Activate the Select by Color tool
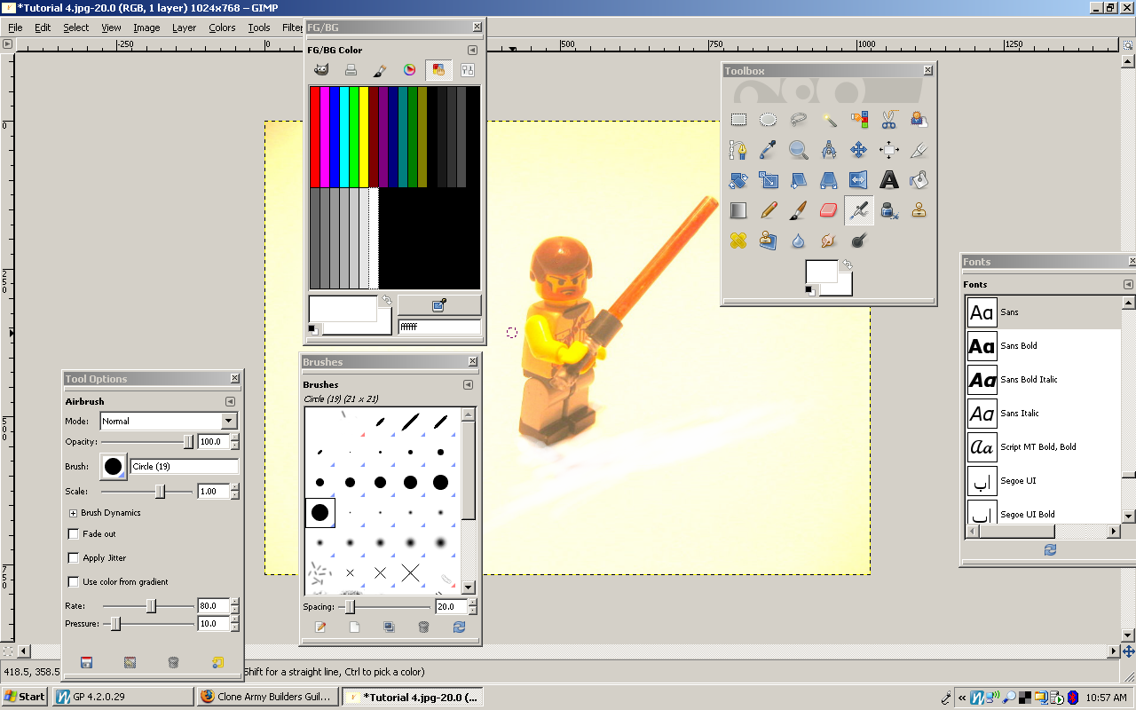1136x710 pixels. 859,119
